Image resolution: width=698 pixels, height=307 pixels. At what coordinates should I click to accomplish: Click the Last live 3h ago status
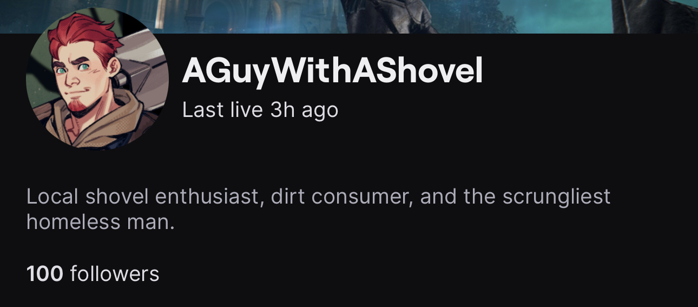pos(260,110)
